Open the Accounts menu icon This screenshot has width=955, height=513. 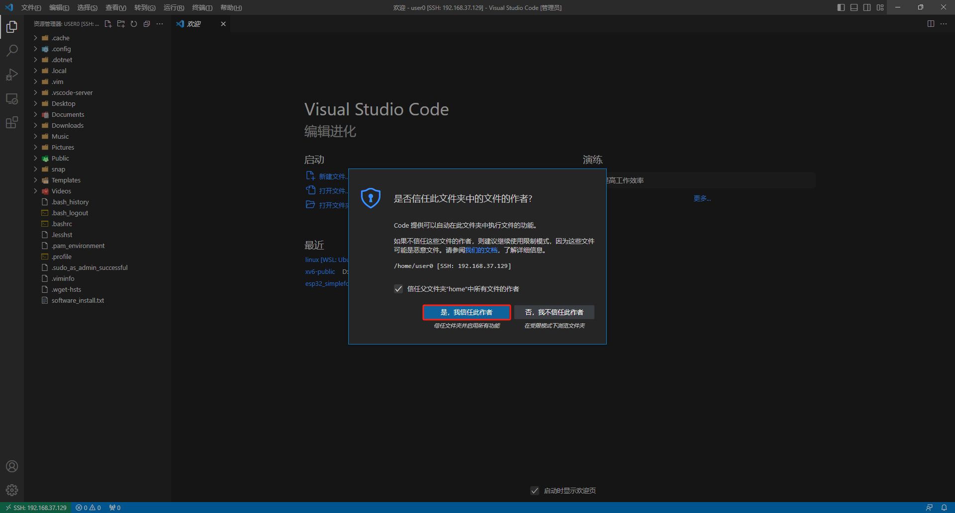(x=12, y=466)
